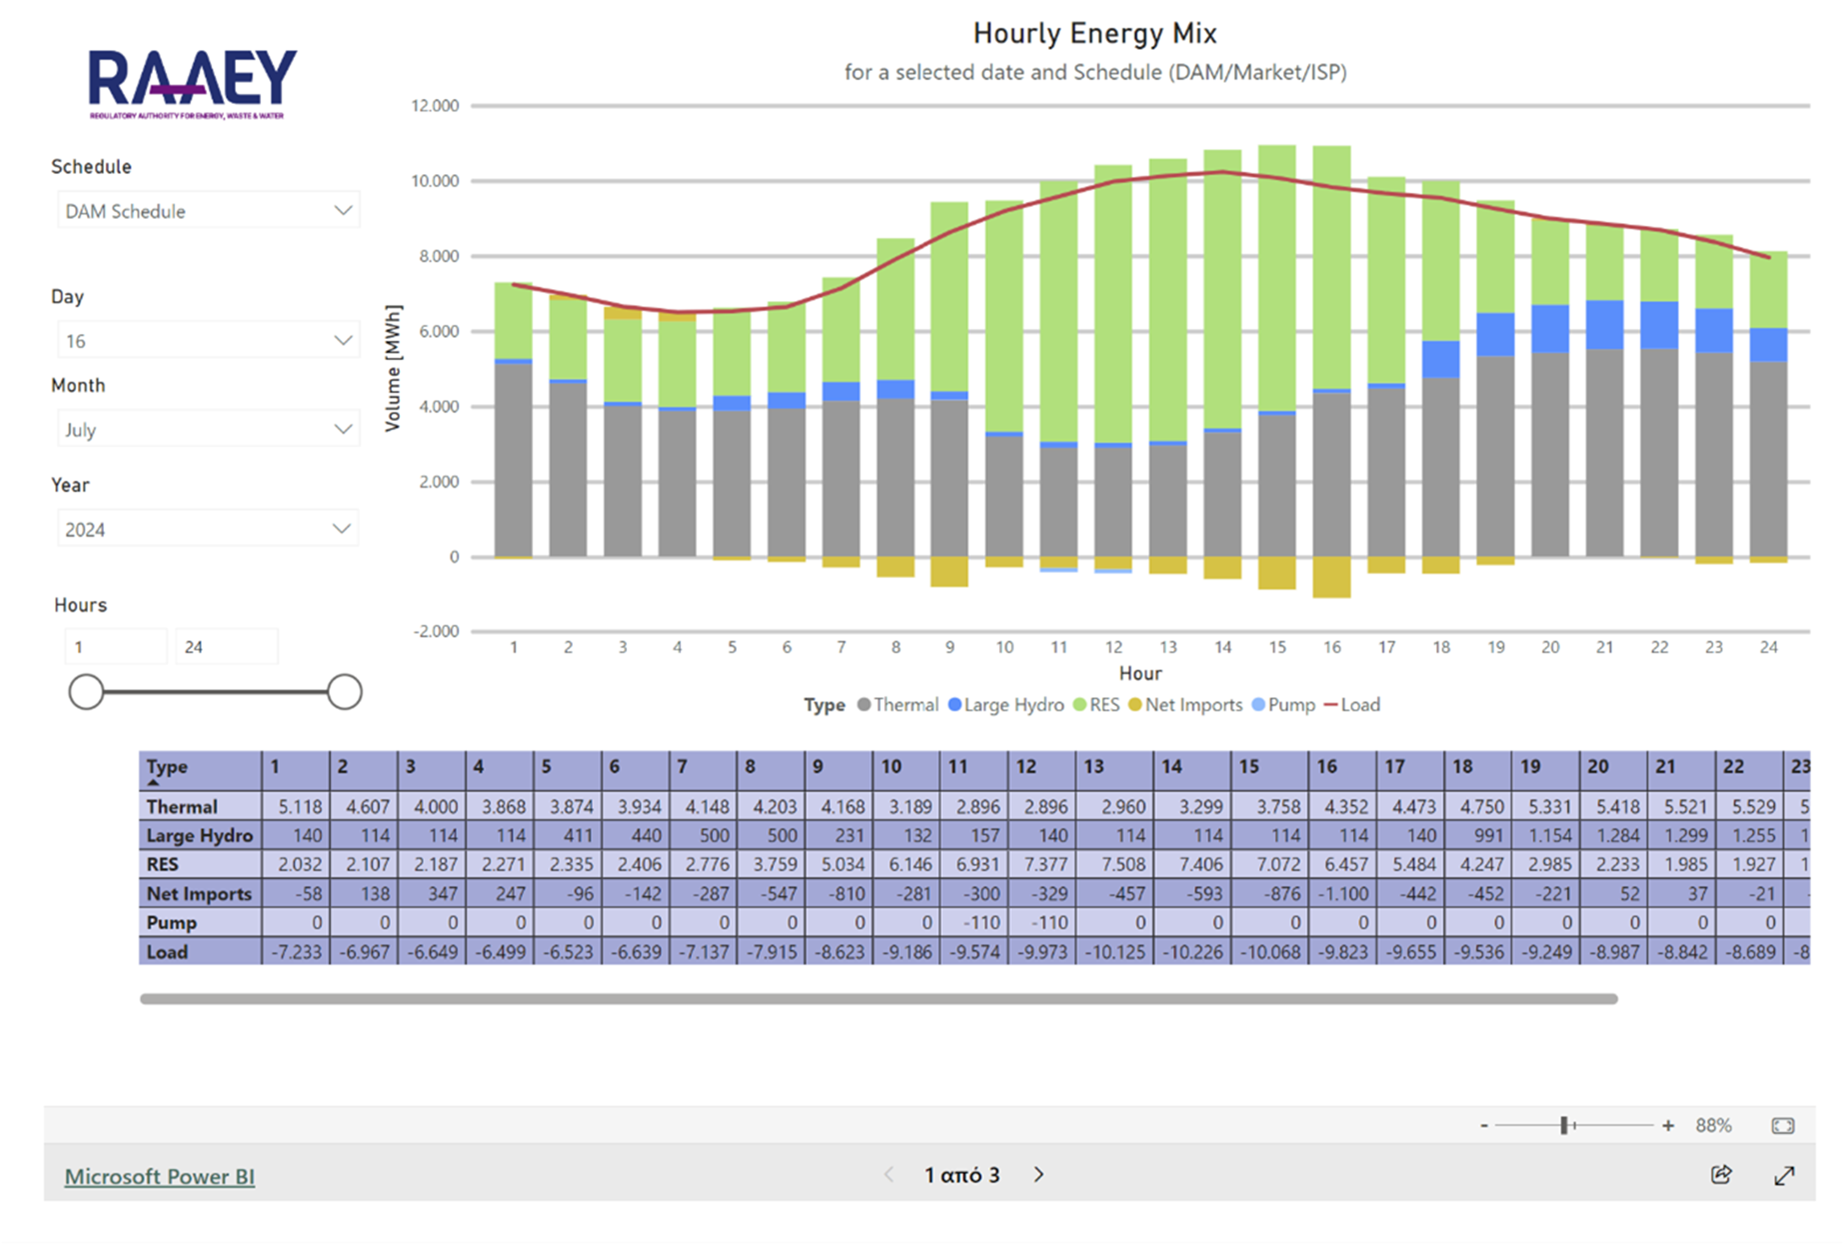Click the zoom level slider thumb
1844x1245 pixels.
1564,1125
